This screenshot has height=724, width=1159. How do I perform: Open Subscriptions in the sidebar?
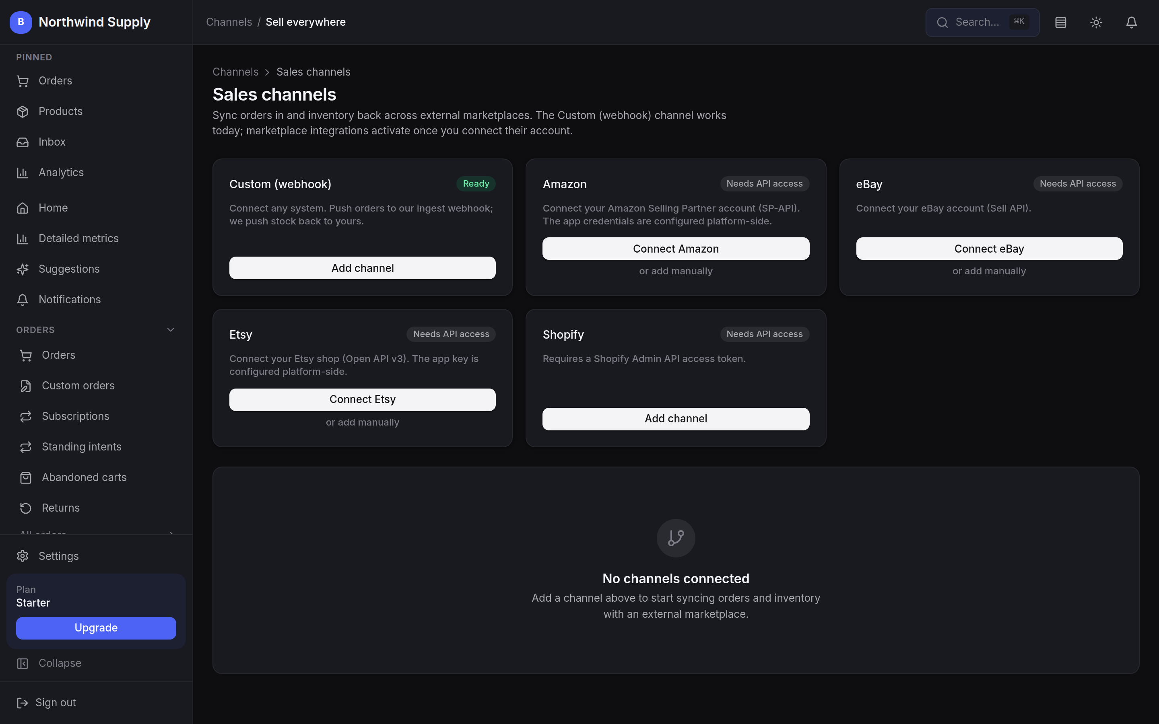96,417
